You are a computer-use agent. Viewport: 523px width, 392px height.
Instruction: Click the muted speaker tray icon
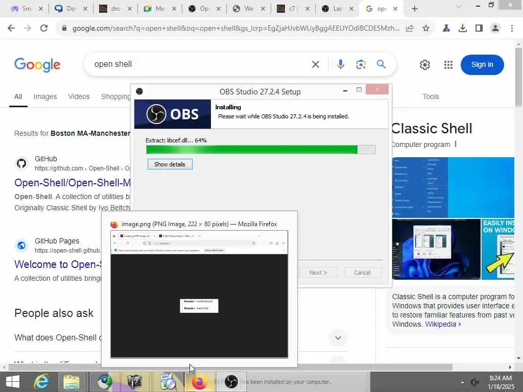[474, 382]
